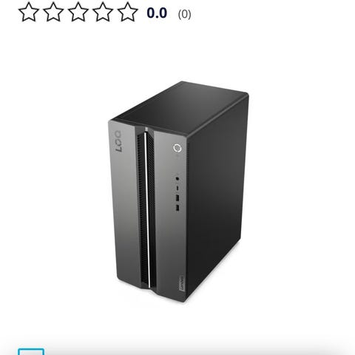Click the headphone jack on front panel
This screenshot has height=355, width=355.
point(177,178)
